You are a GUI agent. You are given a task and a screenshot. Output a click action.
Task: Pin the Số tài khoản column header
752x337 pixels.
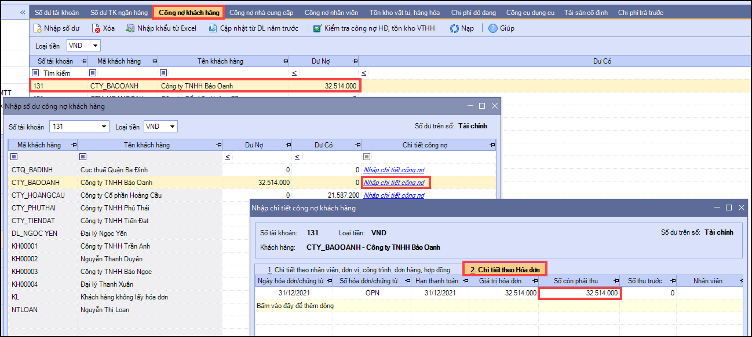click(84, 61)
